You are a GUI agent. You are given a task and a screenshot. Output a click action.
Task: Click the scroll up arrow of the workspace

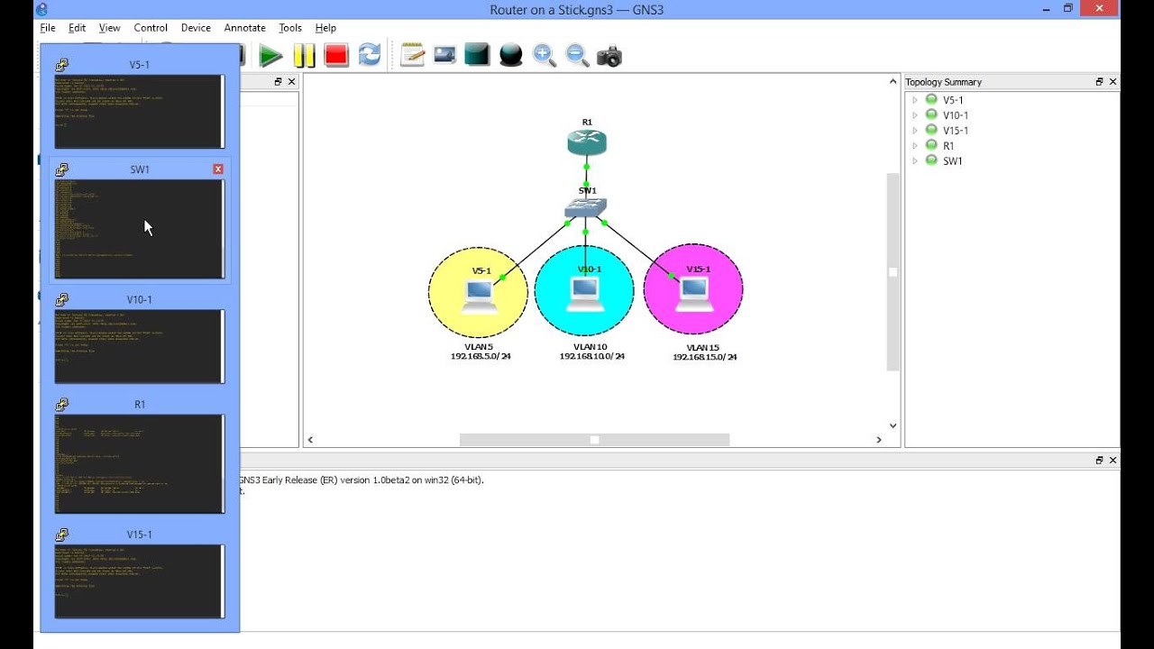pos(893,82)
